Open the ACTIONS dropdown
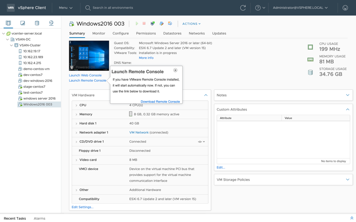Screen dimensions: 356x222 pyautogui.click(x=191, y=24)
